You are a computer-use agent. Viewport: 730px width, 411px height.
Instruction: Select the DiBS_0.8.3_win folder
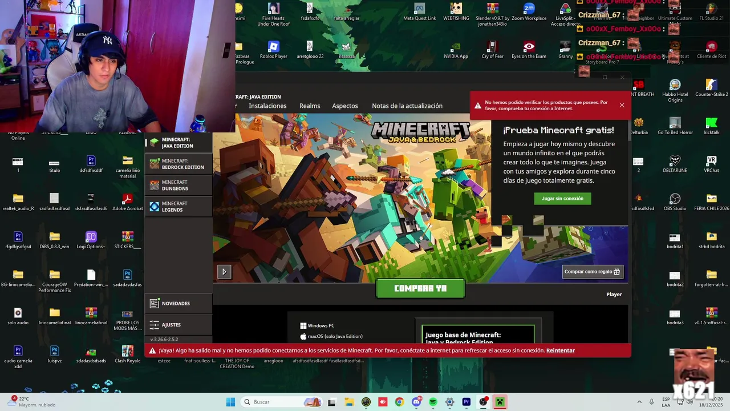(x=54, y=241)
